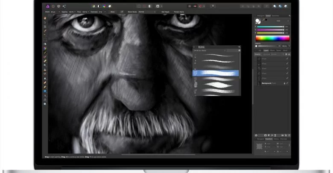Switch to the Transform tab

click(x=268, y=139)
